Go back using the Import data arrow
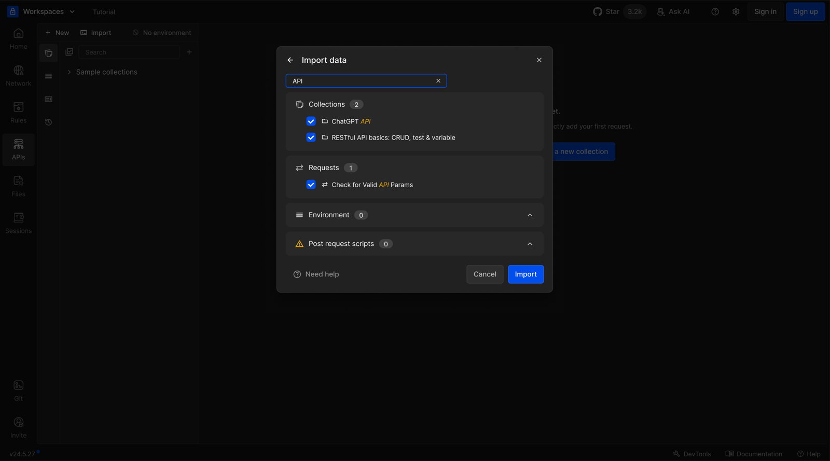The height and width of the screenshot is (461, 830). coord(290,60)
